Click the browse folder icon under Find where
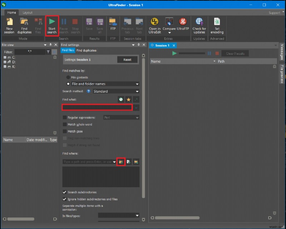Image resolution: width=286 pixels, height=229 pixels. click(121, 162)
